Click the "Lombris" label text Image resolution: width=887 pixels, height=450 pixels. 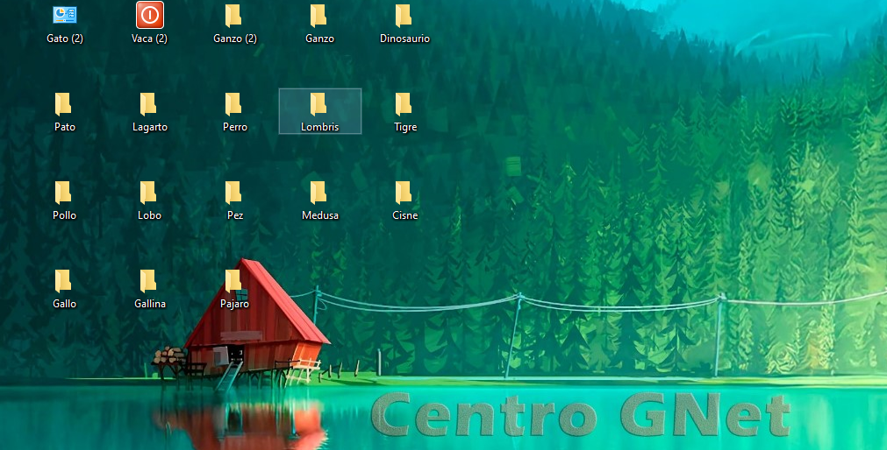(x=319, y=127)
